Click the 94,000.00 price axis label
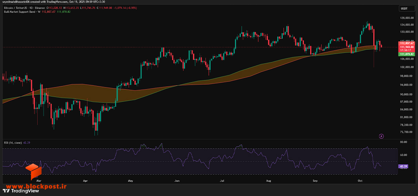 click(x=406, y=85)
